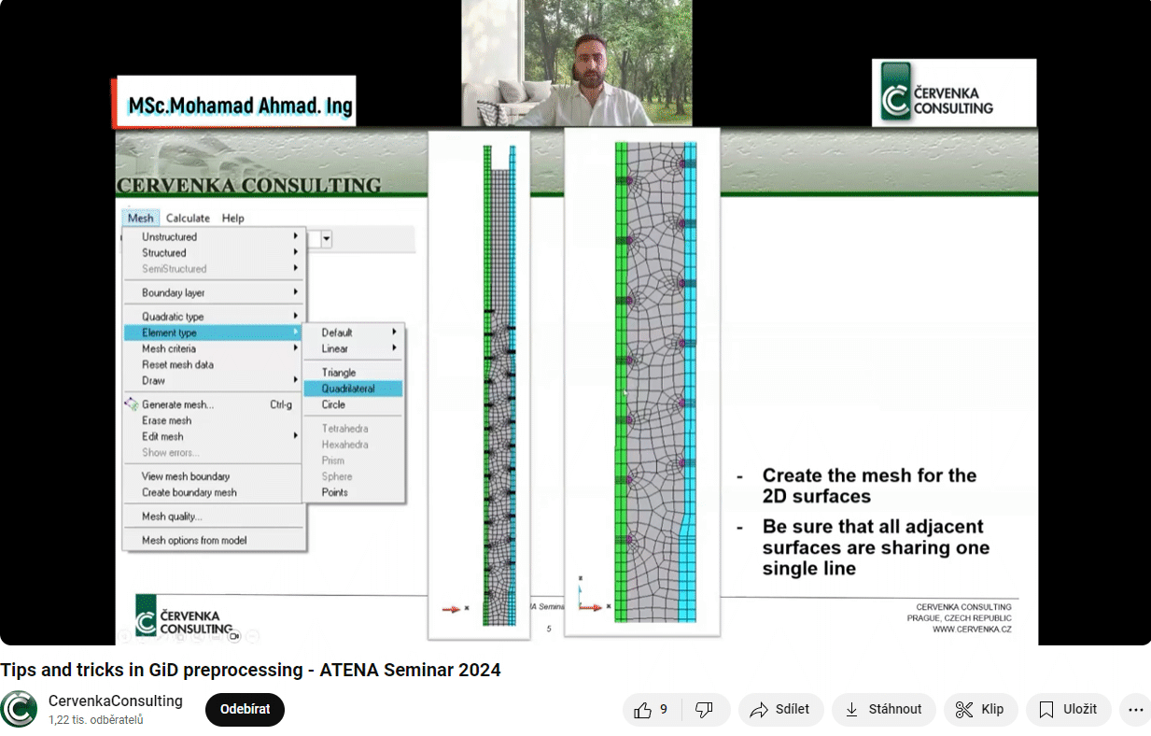Image resolution: width=1151 pixels, height=736 pixels.
Task: Open the Mesh menu
Action: (x=141, y=218)
